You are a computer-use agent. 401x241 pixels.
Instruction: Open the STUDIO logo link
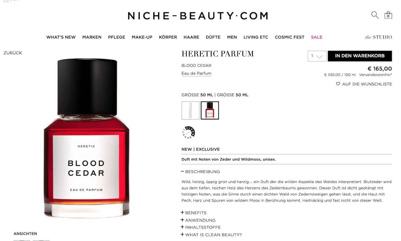[378, 37]
